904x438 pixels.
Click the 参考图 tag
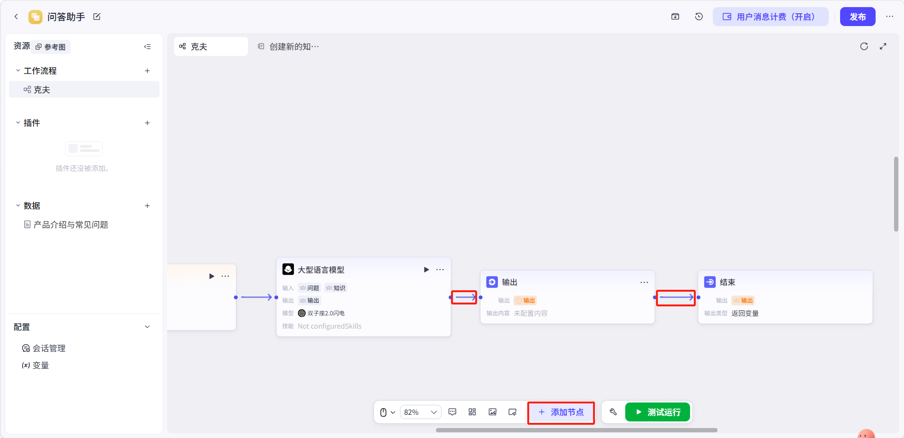pyautogui.click(x=51, y=47)
